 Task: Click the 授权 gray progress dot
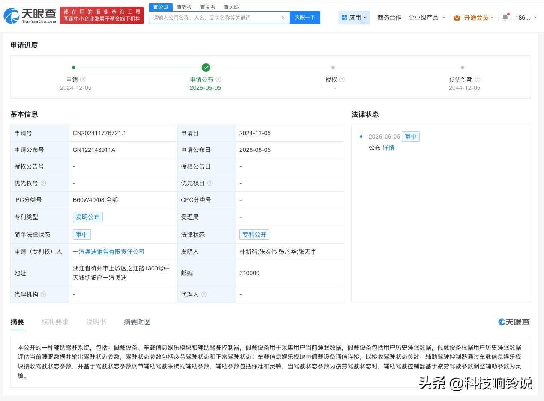[x=333, y=68]
